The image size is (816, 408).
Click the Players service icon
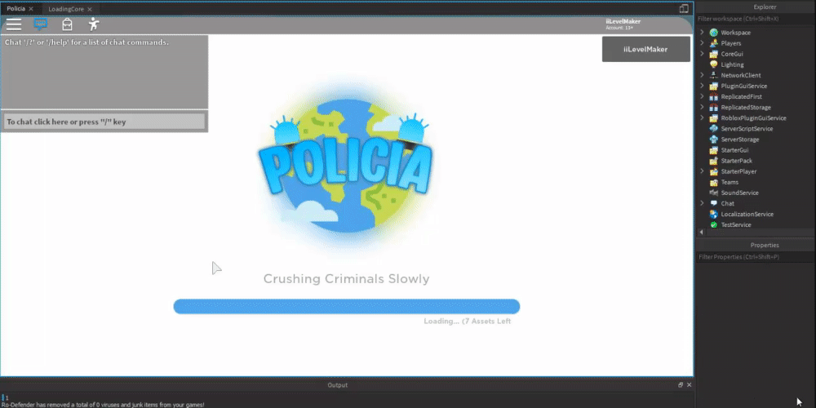click(713, 43)
